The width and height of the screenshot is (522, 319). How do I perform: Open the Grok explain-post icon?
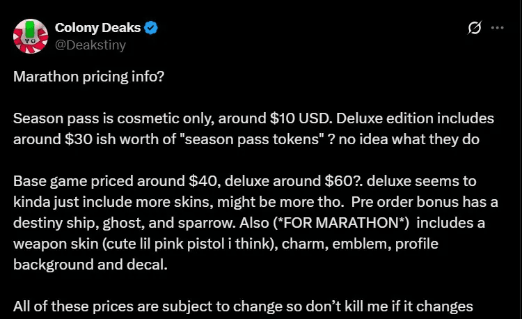tap(475, 29)
